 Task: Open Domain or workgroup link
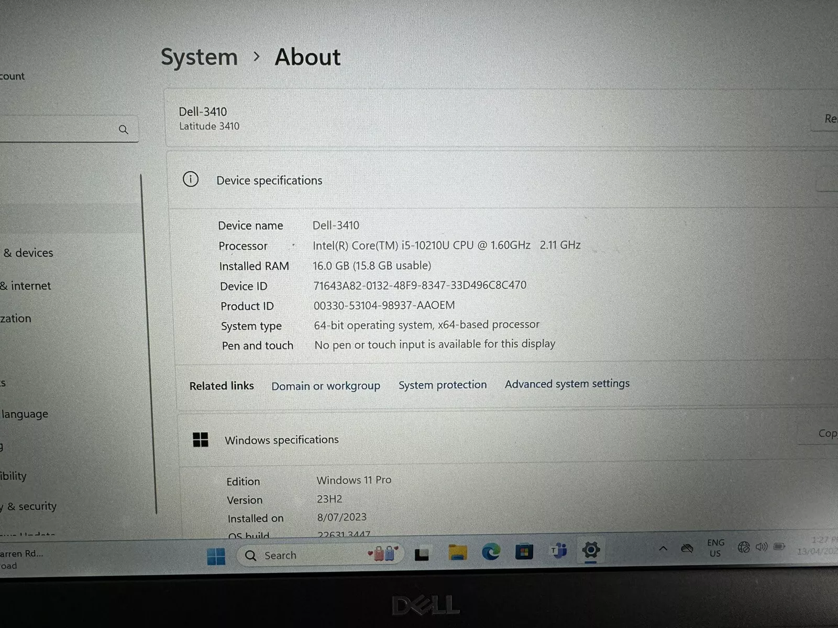[x=326, y=386]
